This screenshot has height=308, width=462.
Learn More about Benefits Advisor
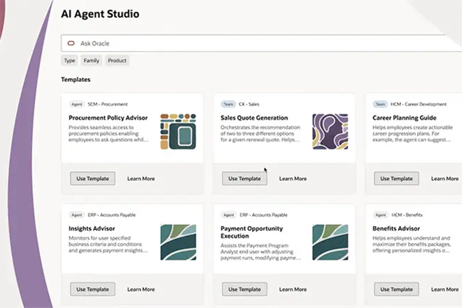445,289
